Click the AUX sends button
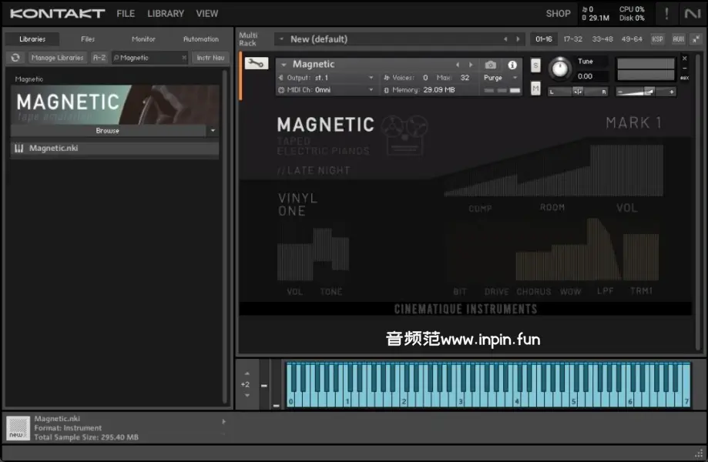The width and height of the screenshot is (708, 462). point(678,39)
